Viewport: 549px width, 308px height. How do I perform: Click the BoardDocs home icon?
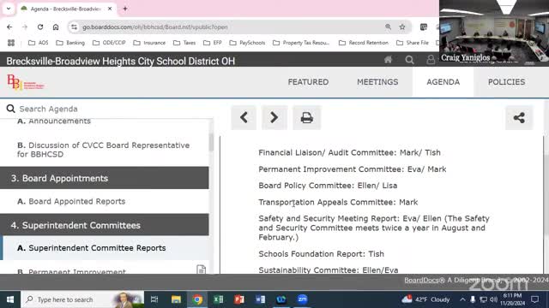coord(388,60)
